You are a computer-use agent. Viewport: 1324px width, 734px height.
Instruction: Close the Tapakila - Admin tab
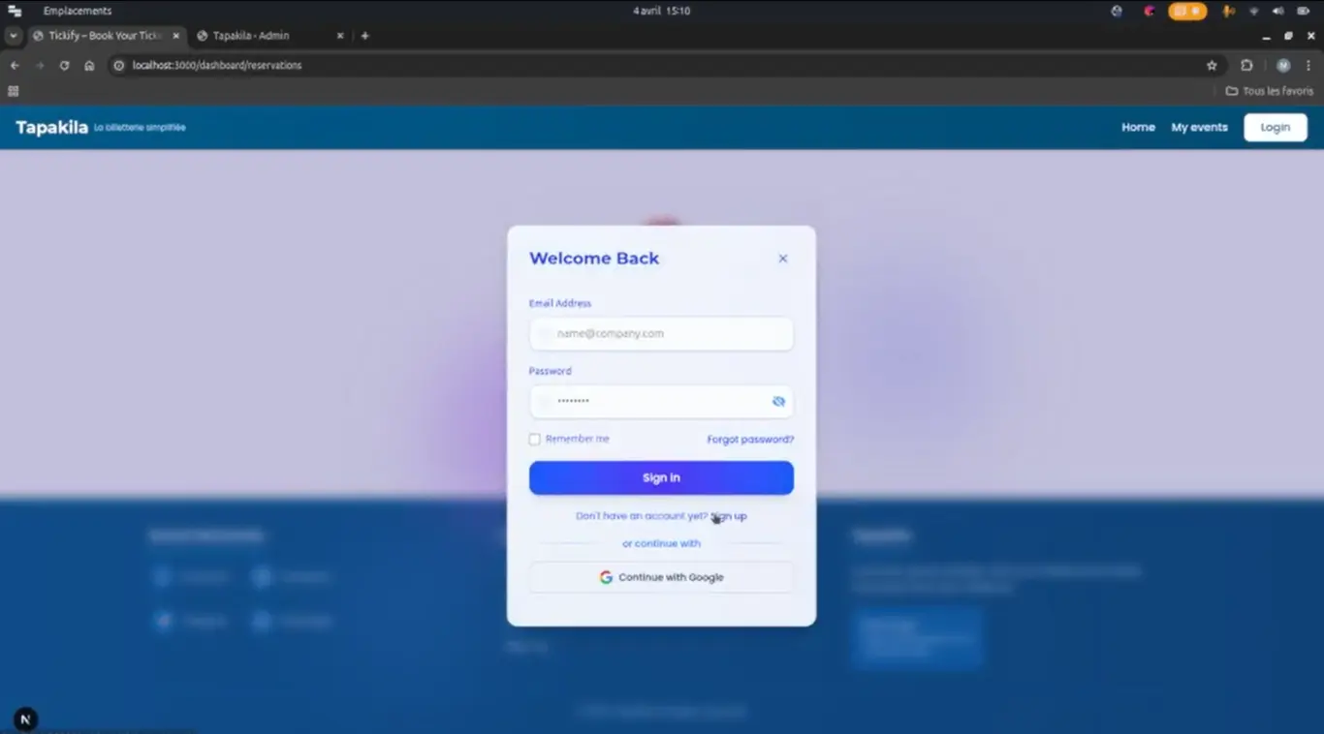tap(339, 36)
